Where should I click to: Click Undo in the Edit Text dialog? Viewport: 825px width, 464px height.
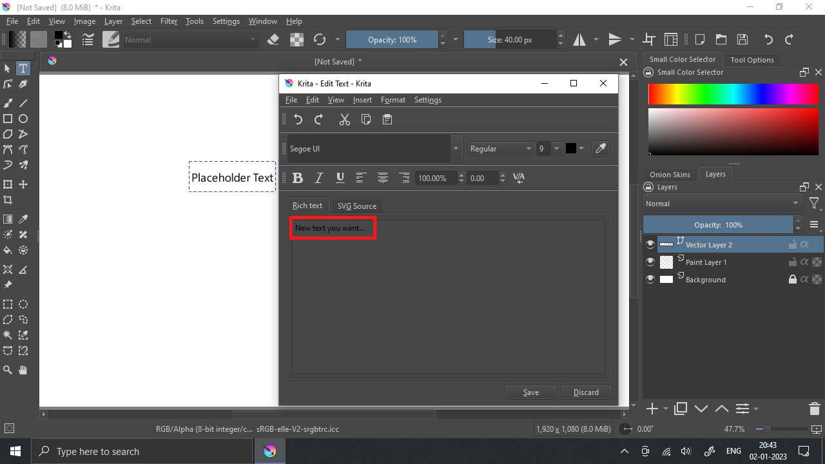[x=298, y=119]
